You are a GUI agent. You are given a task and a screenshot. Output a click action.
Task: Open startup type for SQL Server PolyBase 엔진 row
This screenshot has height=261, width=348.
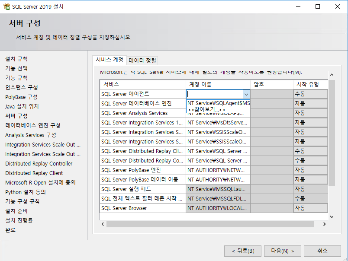pyautogui.click(x=310, y=170)
